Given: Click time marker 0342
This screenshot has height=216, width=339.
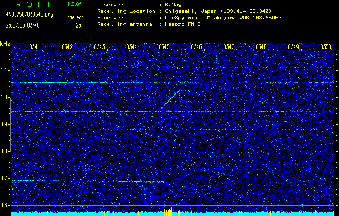Looking at the screenshot, I should pos(67,46).
